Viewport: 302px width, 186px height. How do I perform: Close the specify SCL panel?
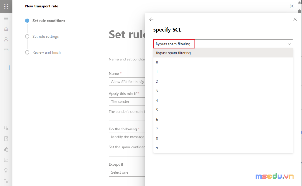point(295,19)
